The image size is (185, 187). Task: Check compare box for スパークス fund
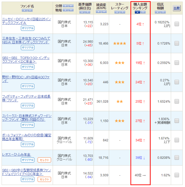pos(177,121)
